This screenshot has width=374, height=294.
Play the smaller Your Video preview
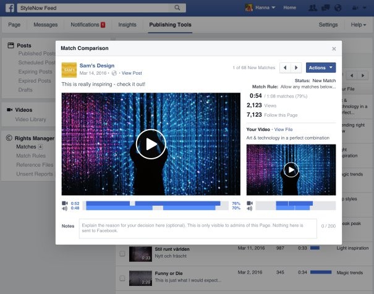[x=291, y=170]
